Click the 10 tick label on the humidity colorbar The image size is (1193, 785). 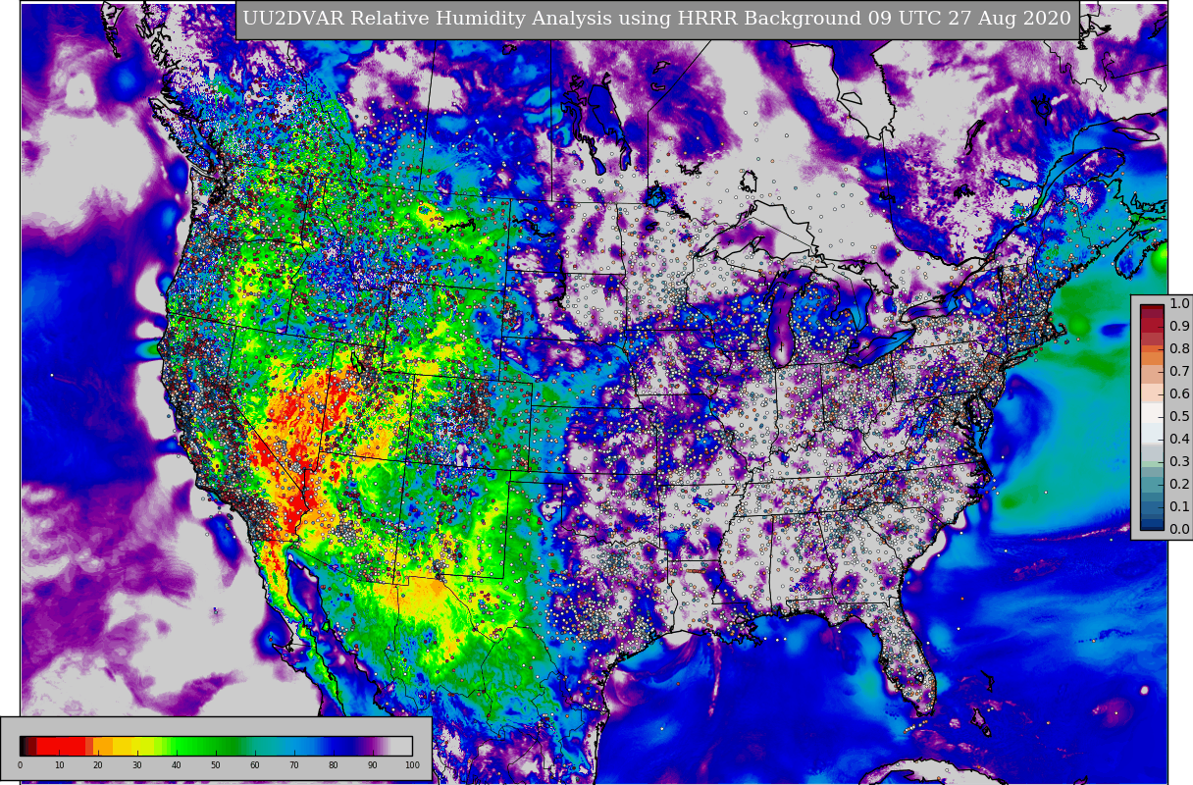(59, 765)
